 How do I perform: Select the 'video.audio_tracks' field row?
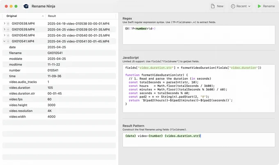[59, 82]
